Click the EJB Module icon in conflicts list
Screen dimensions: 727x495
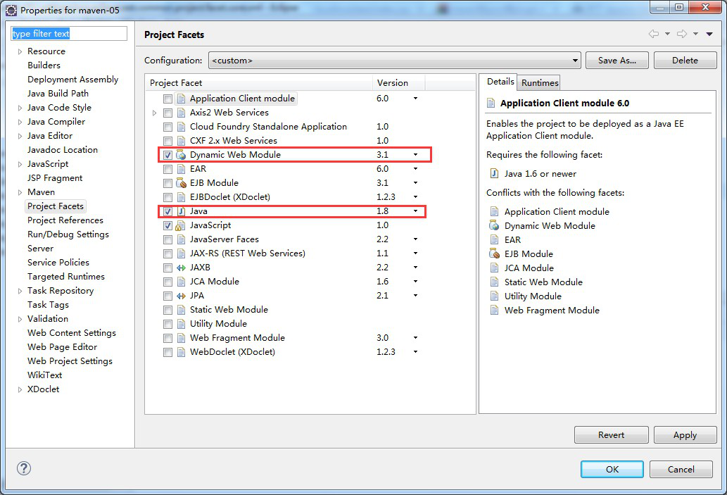[494, 254]
